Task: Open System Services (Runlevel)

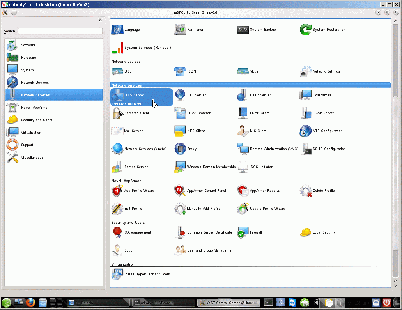Action: coord(141,48)
